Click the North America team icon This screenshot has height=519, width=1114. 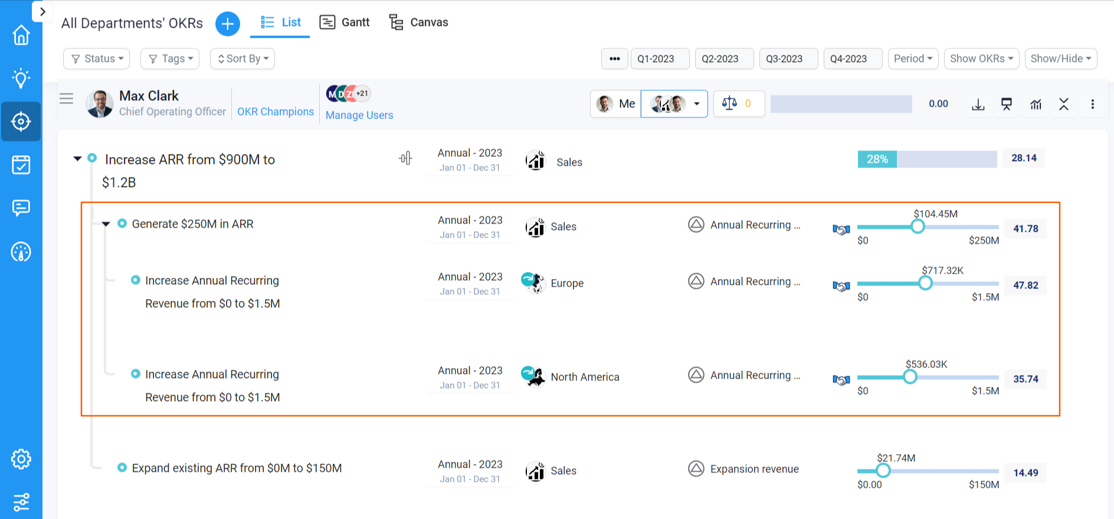click(533, 376)
